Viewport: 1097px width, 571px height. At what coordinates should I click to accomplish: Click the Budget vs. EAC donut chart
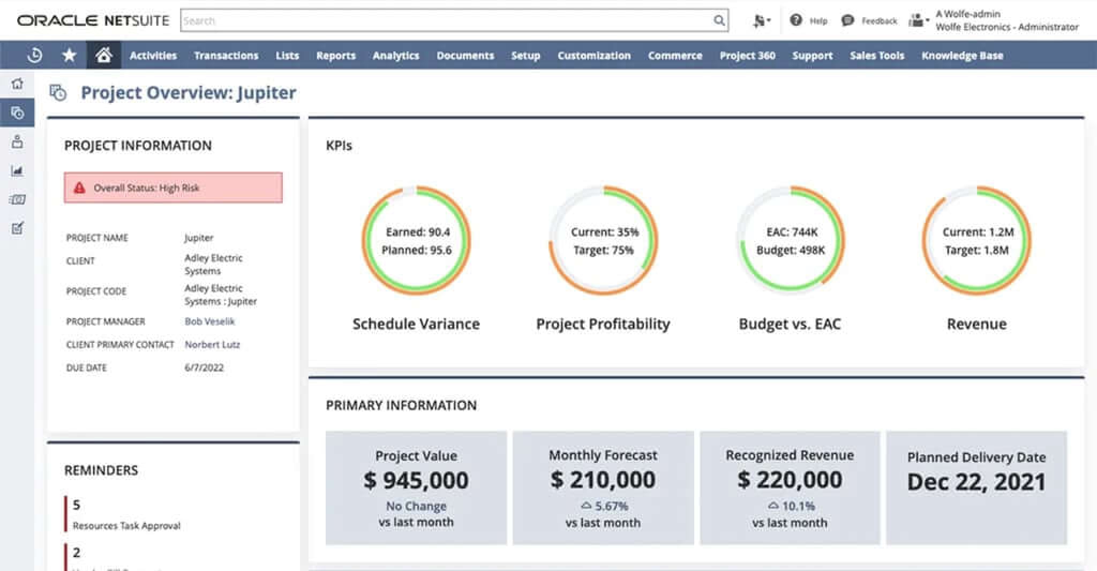790,241
